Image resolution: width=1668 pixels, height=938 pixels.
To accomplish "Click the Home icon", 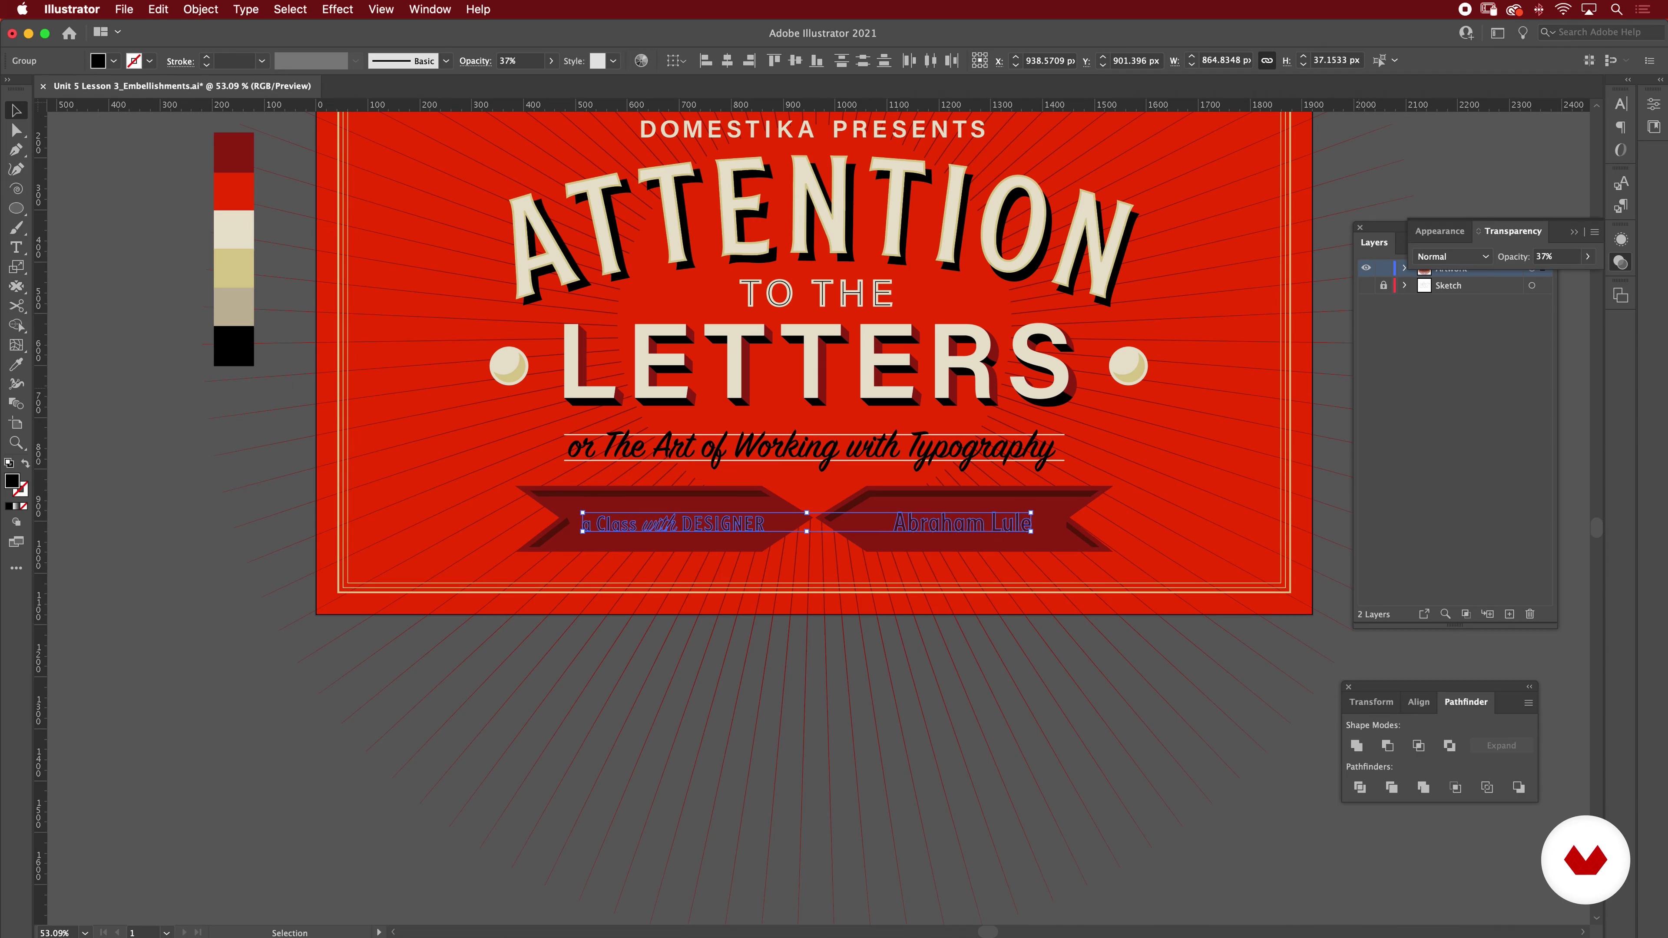I will click(69, 33).
